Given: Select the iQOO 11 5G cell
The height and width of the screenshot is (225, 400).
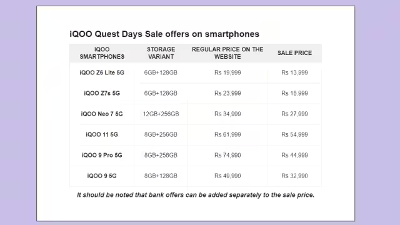Looking at the screenshot, I should tap(102, 135).
